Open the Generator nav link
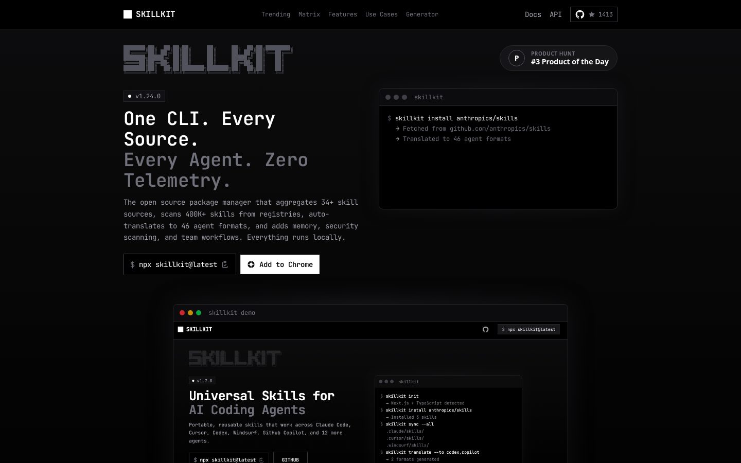This screenshot has width=741, height=463. (422, 14)
